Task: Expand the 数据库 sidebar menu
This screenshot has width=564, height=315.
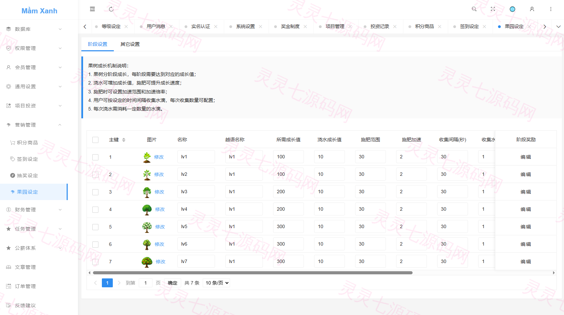Action: [x=34, y=29]
